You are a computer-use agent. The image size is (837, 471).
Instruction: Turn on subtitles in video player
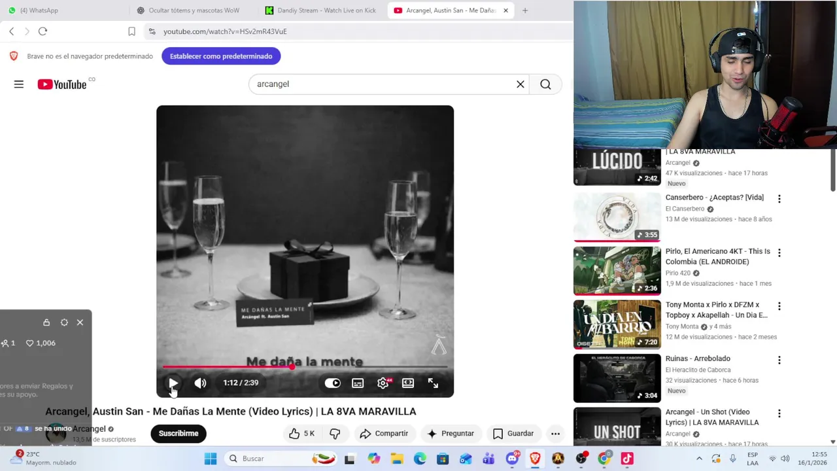pos(358,383)
